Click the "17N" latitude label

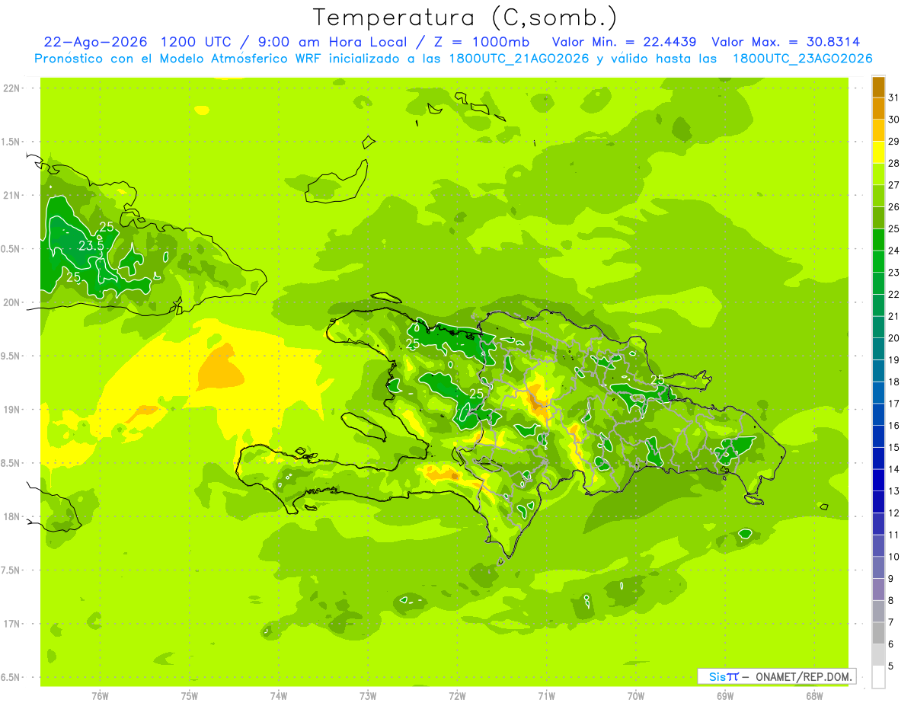[12, 624]
